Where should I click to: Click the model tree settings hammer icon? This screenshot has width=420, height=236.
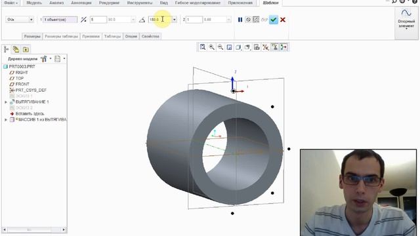44,58
